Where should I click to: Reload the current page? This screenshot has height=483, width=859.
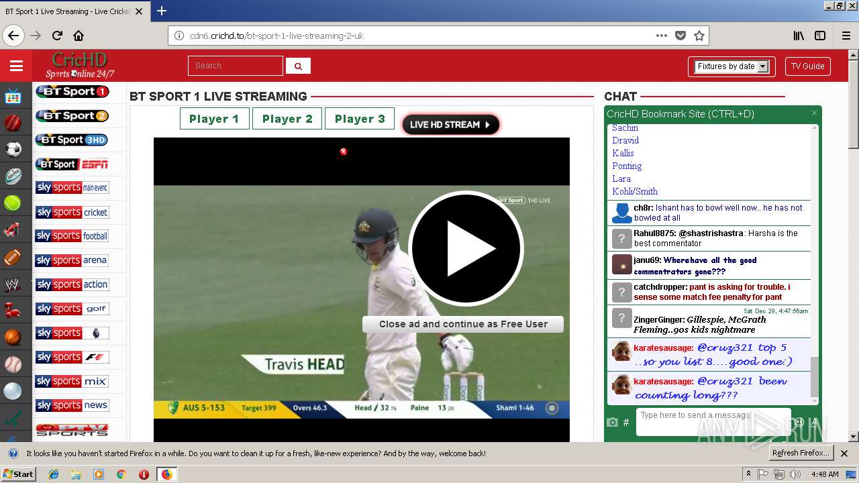pyautogui.click(x=58, y=36)
